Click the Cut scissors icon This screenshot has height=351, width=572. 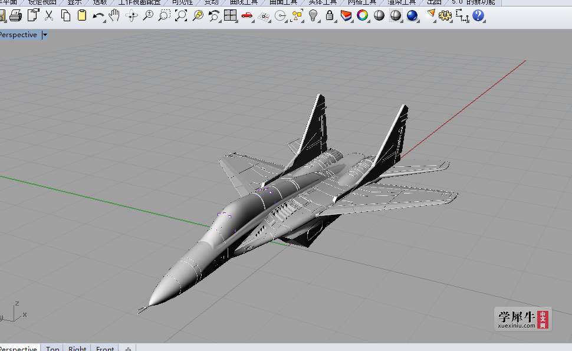click(x=49, y=16)
